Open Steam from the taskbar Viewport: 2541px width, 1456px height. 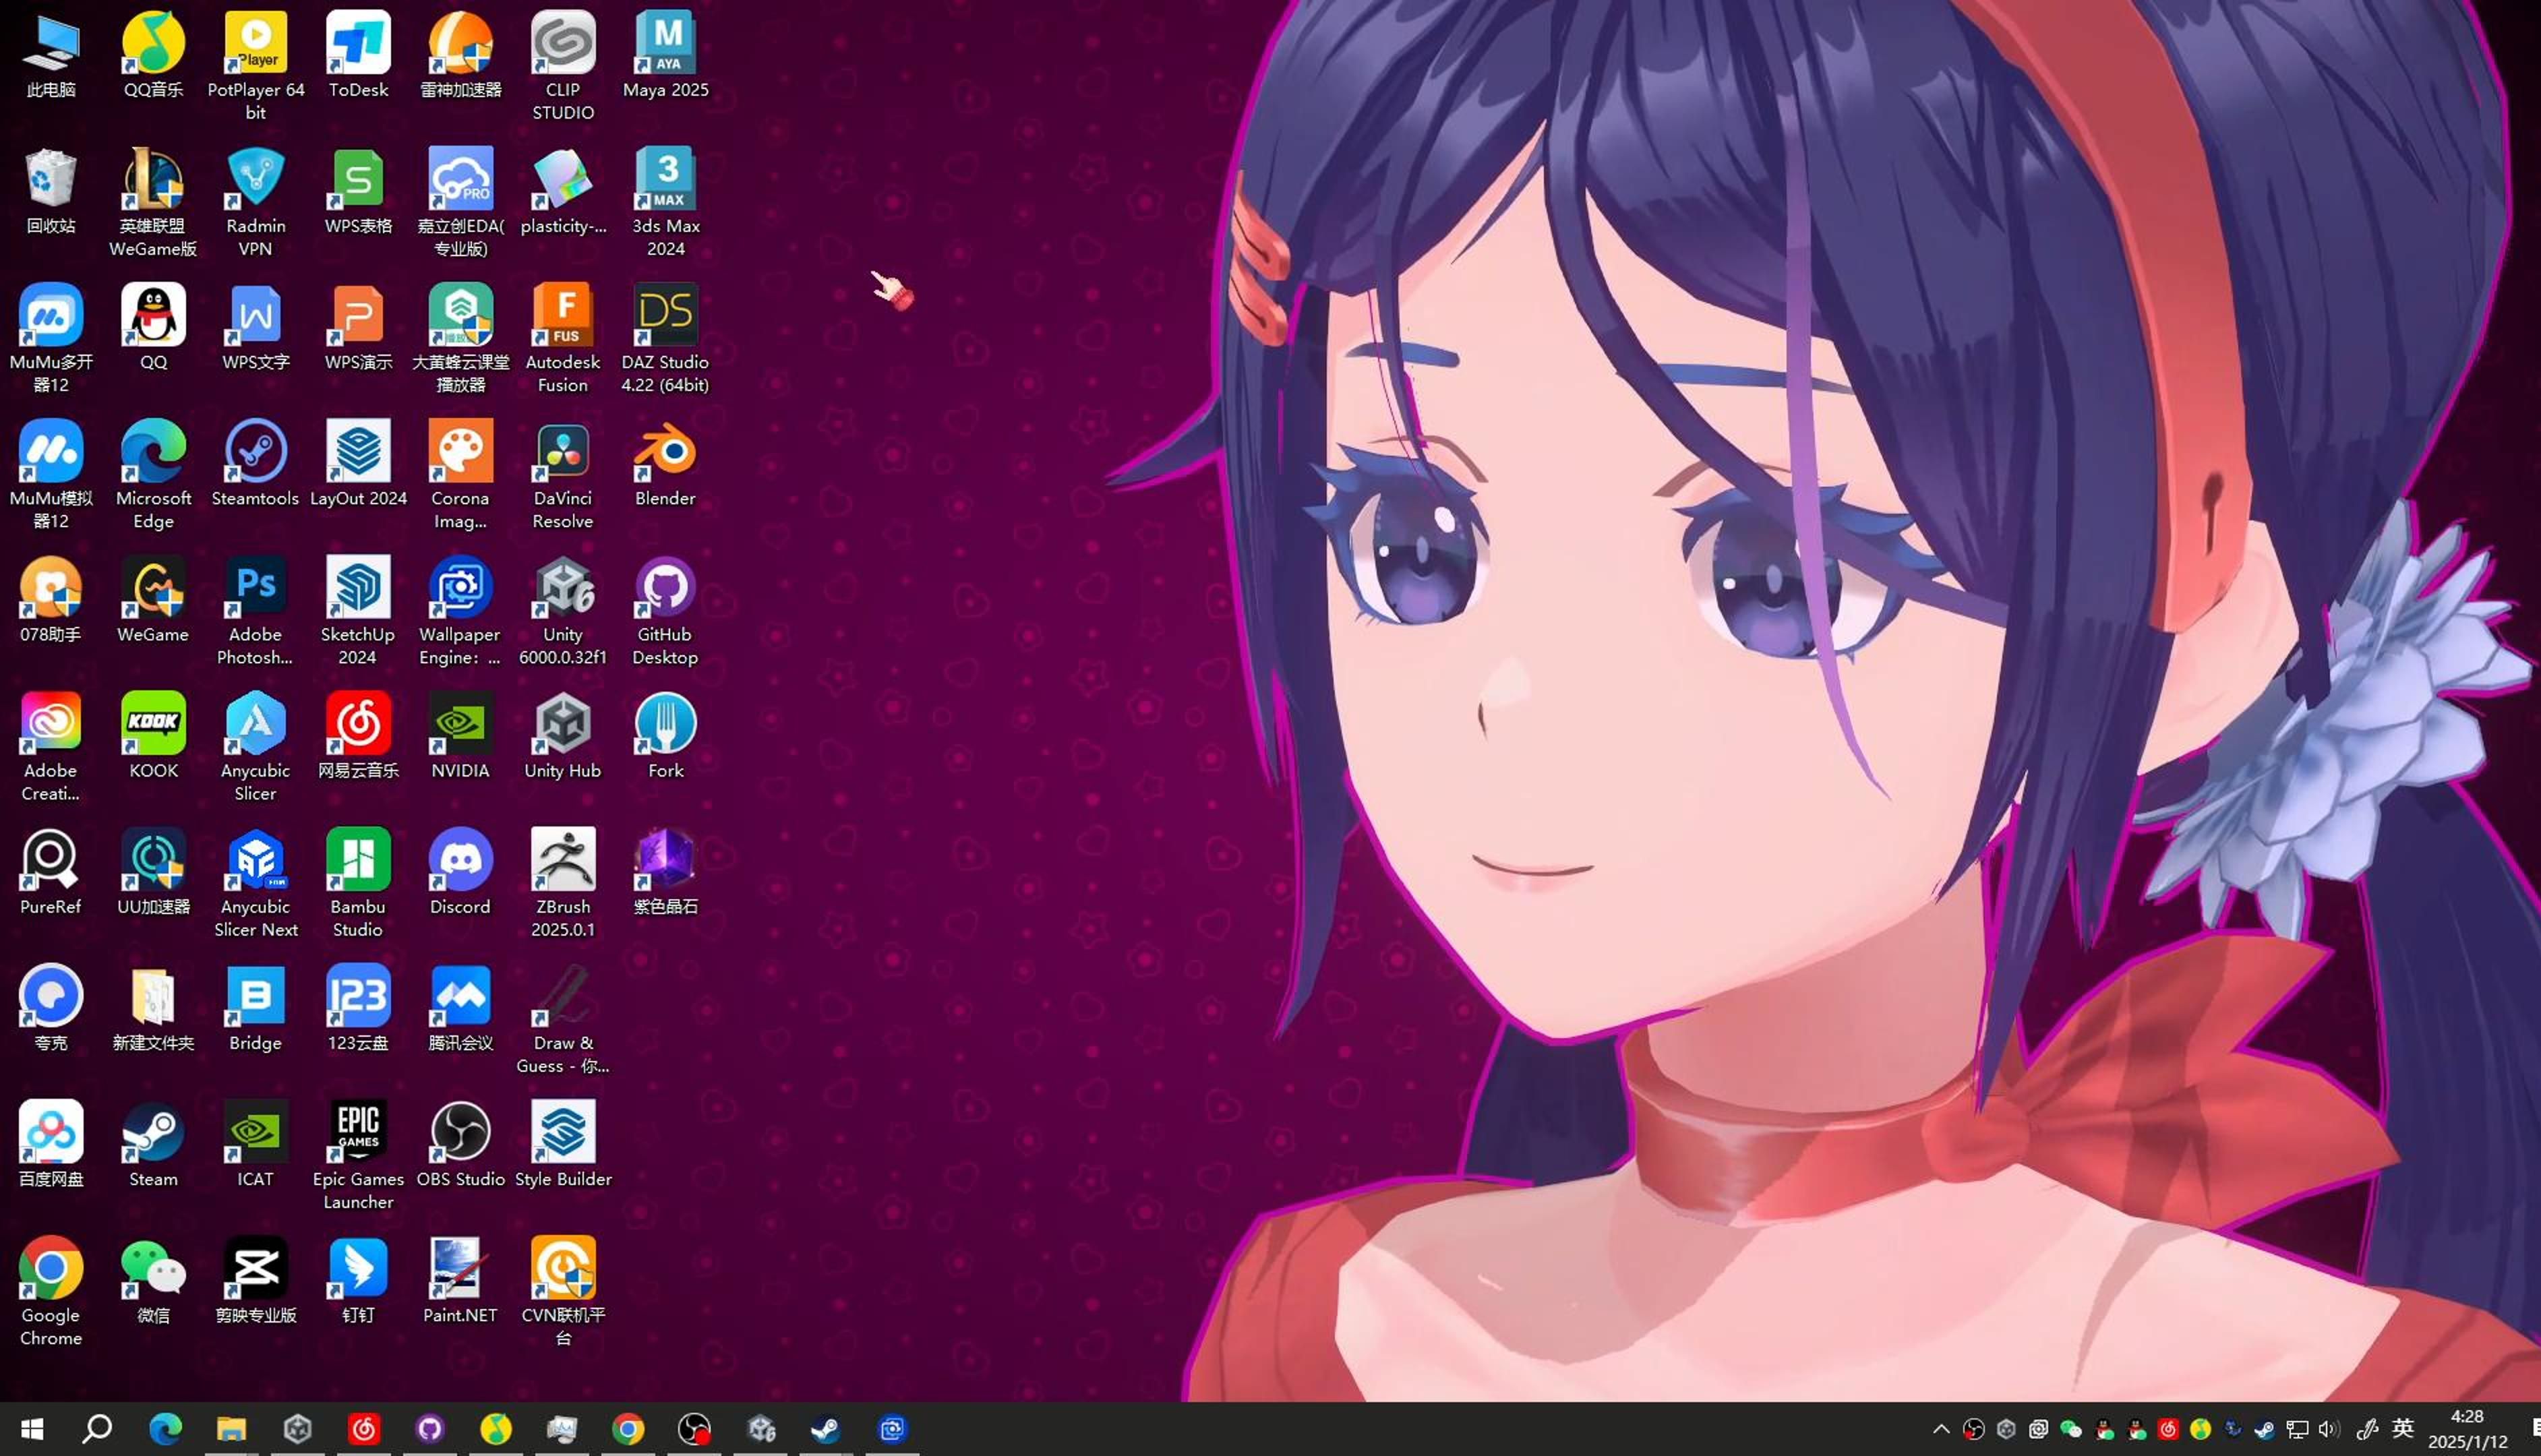(825, 1429)
